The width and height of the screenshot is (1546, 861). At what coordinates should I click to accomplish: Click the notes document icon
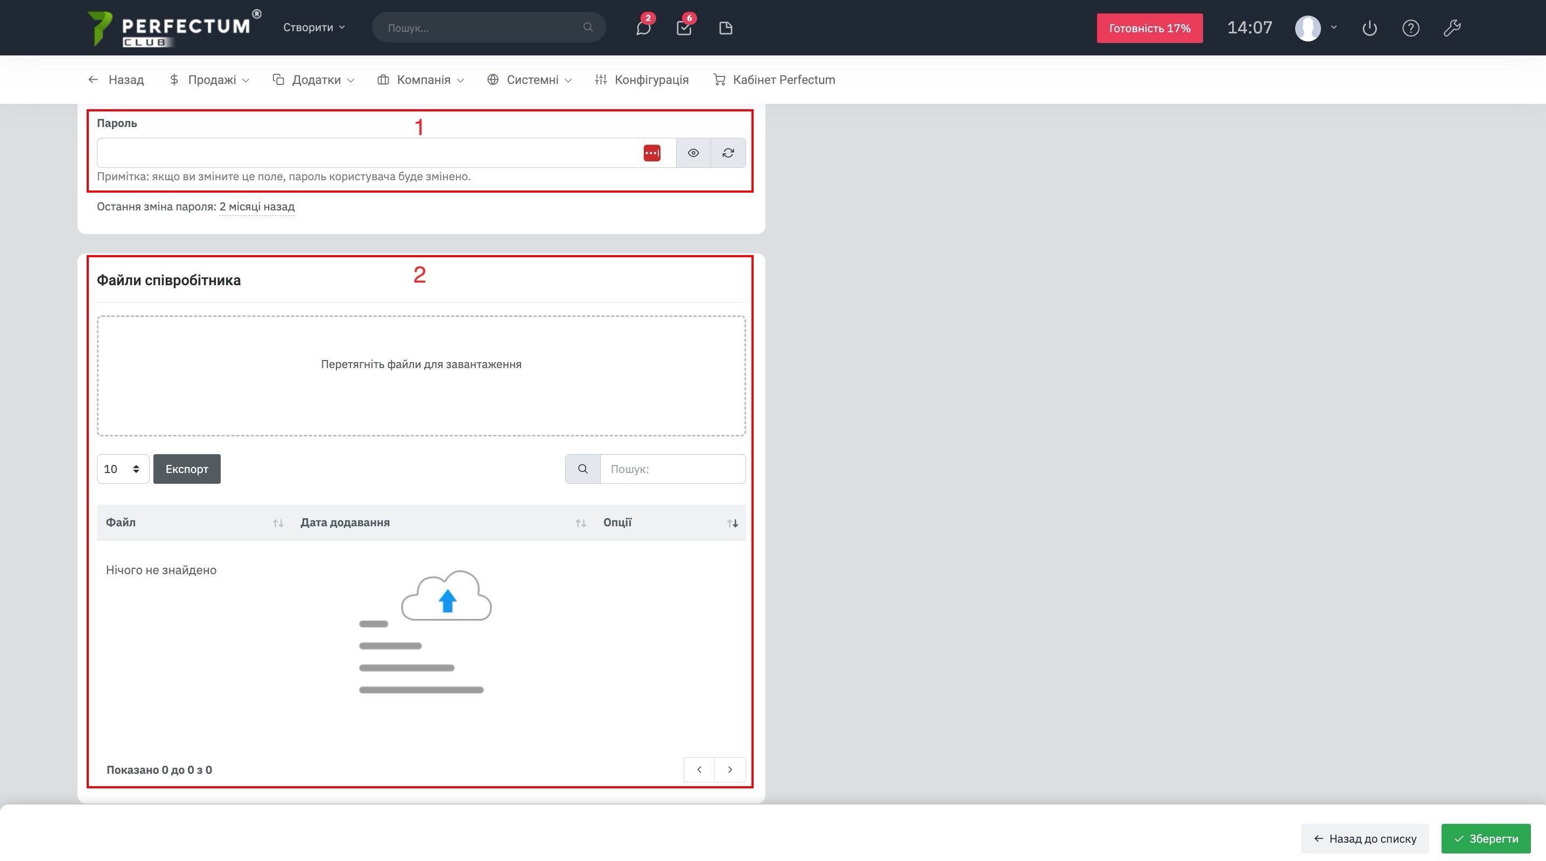(x=725, y=28)
